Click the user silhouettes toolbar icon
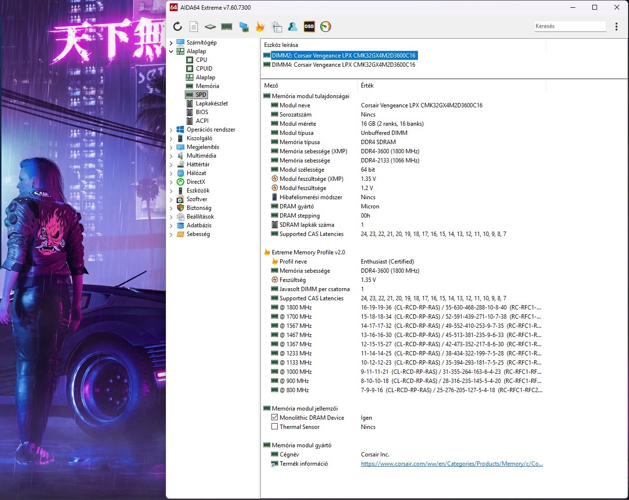The image size is (629, 500). click(x=293, y=27)
